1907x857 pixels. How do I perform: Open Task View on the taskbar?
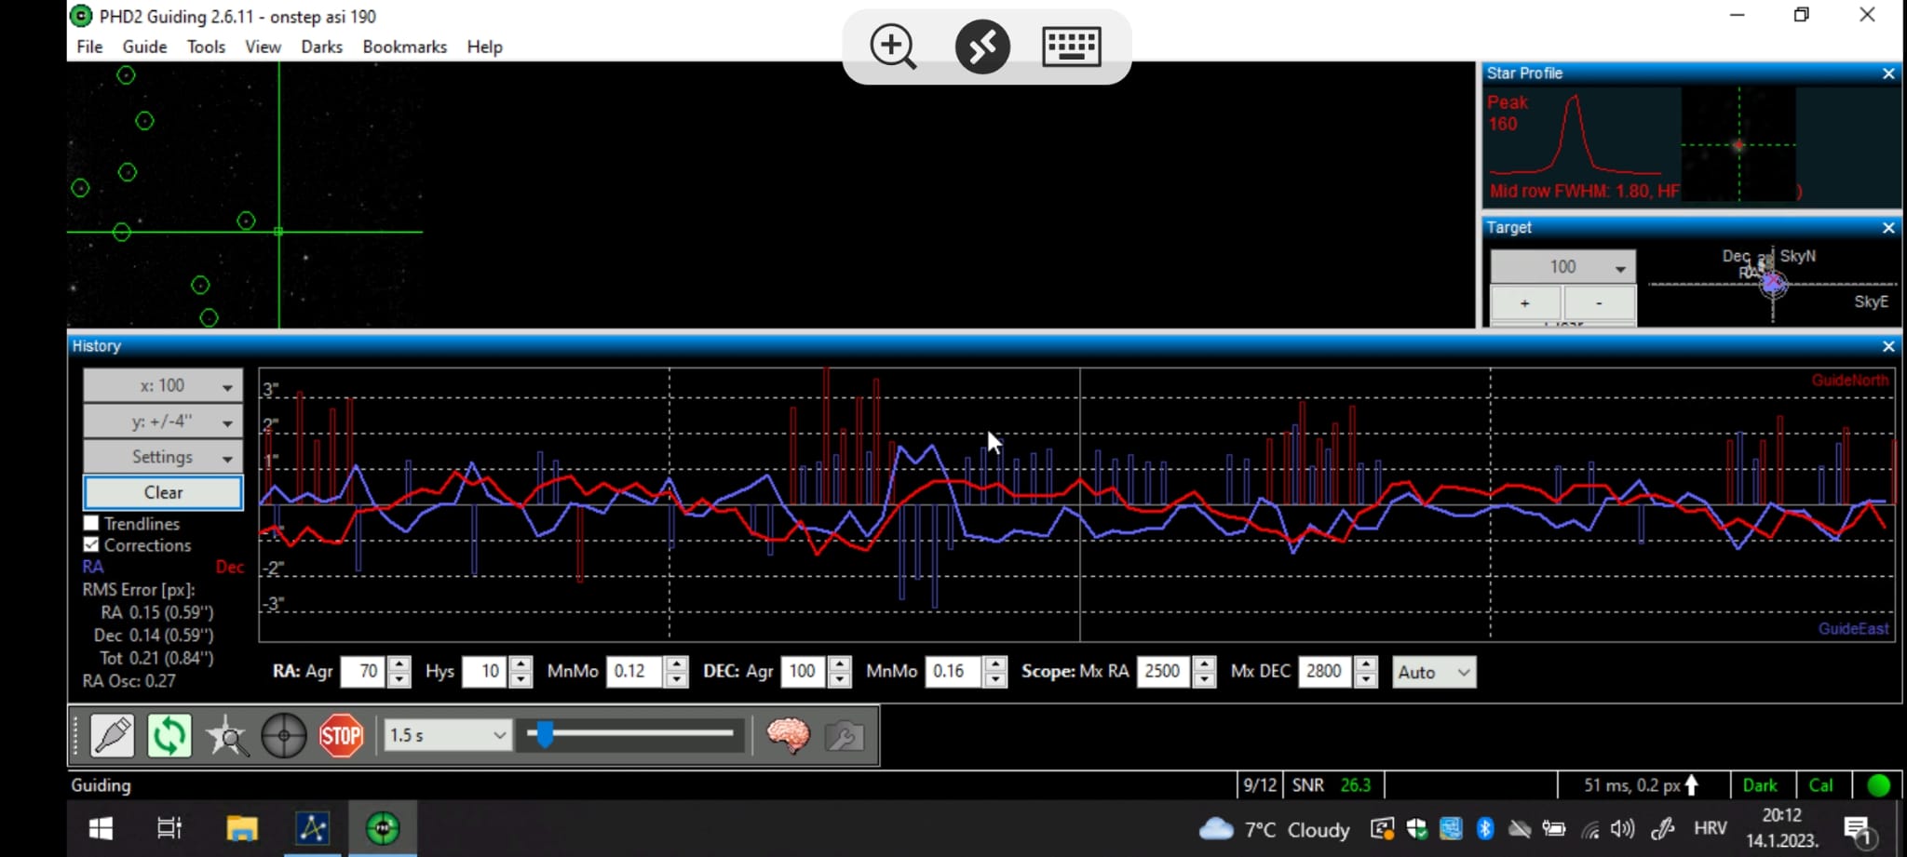pyautogui.click(x=169, y=828)
